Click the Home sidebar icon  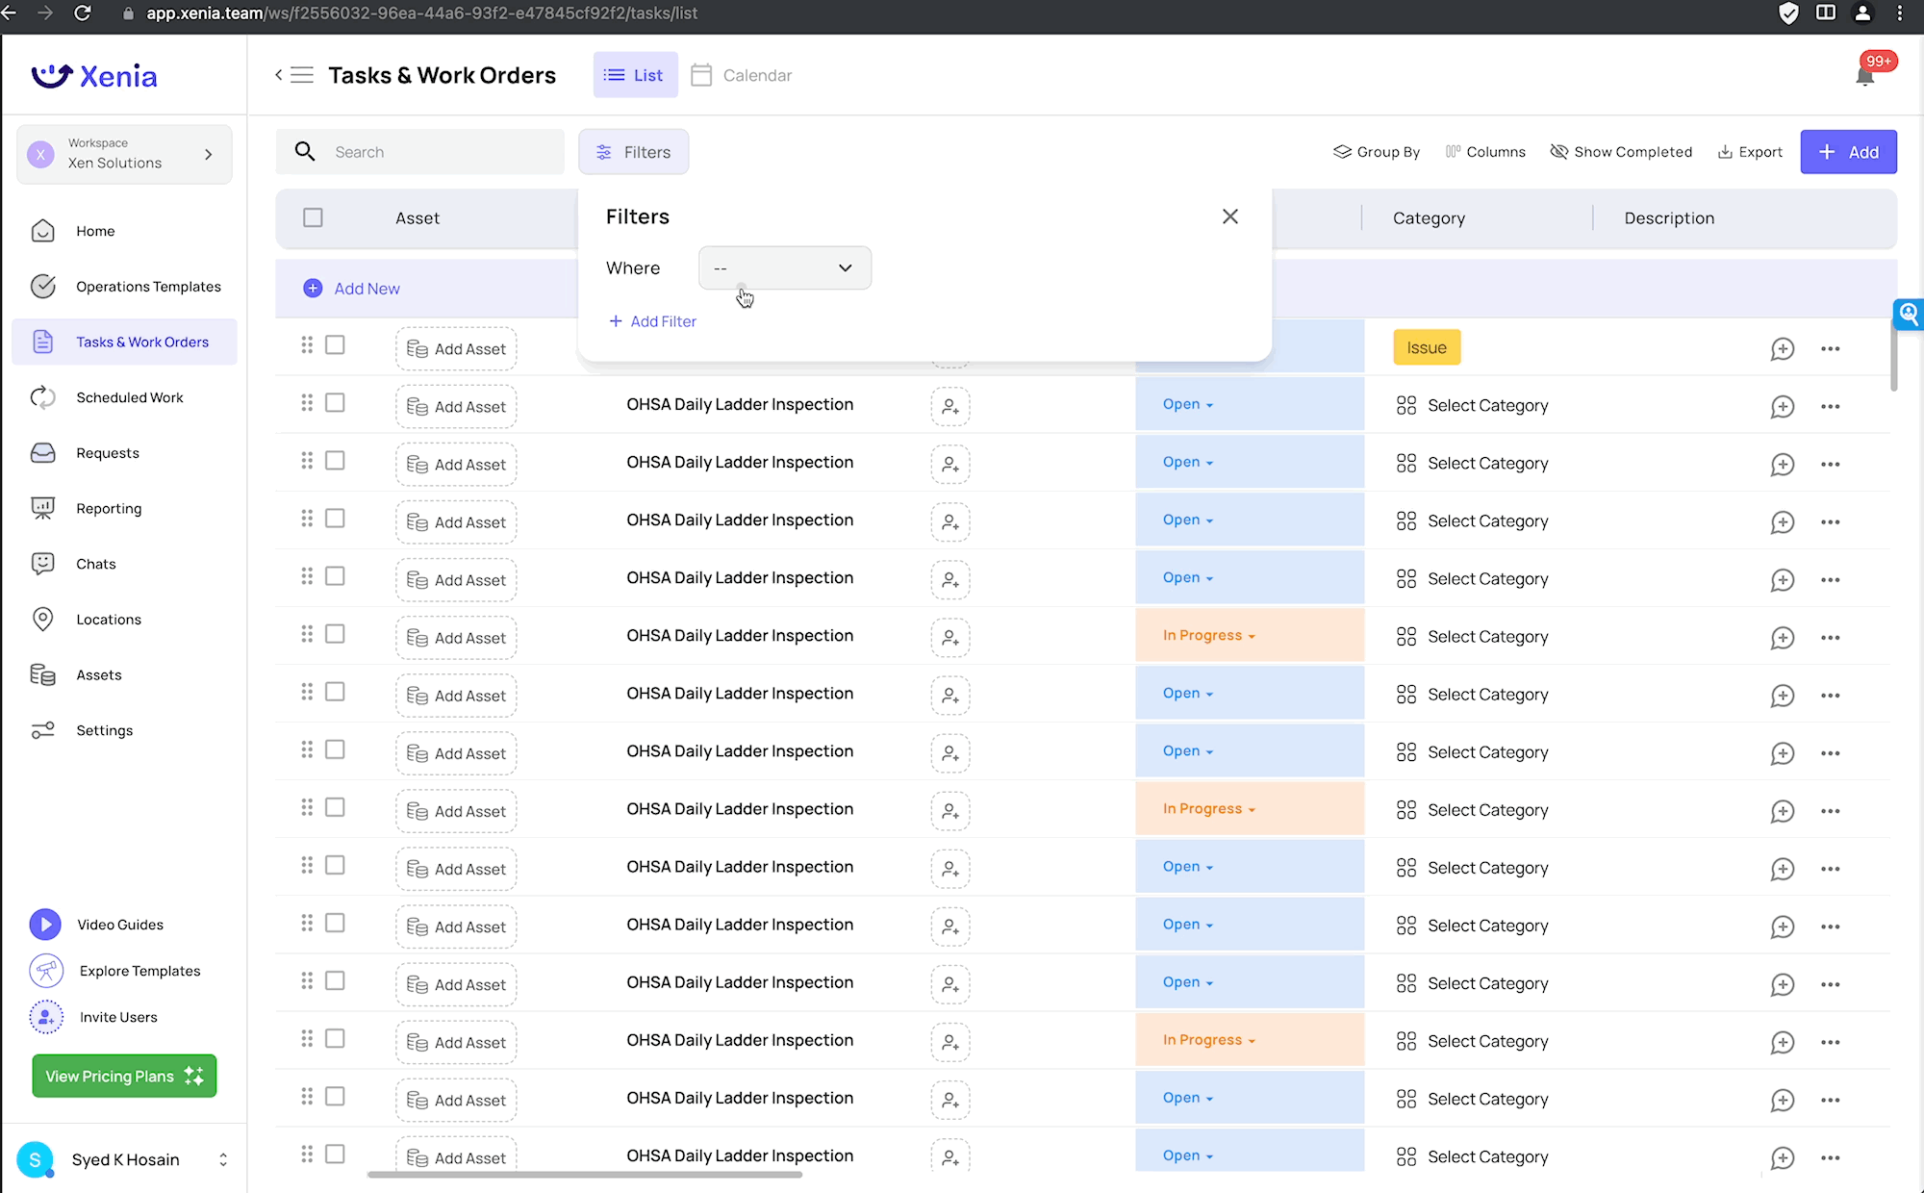(43, 231)
